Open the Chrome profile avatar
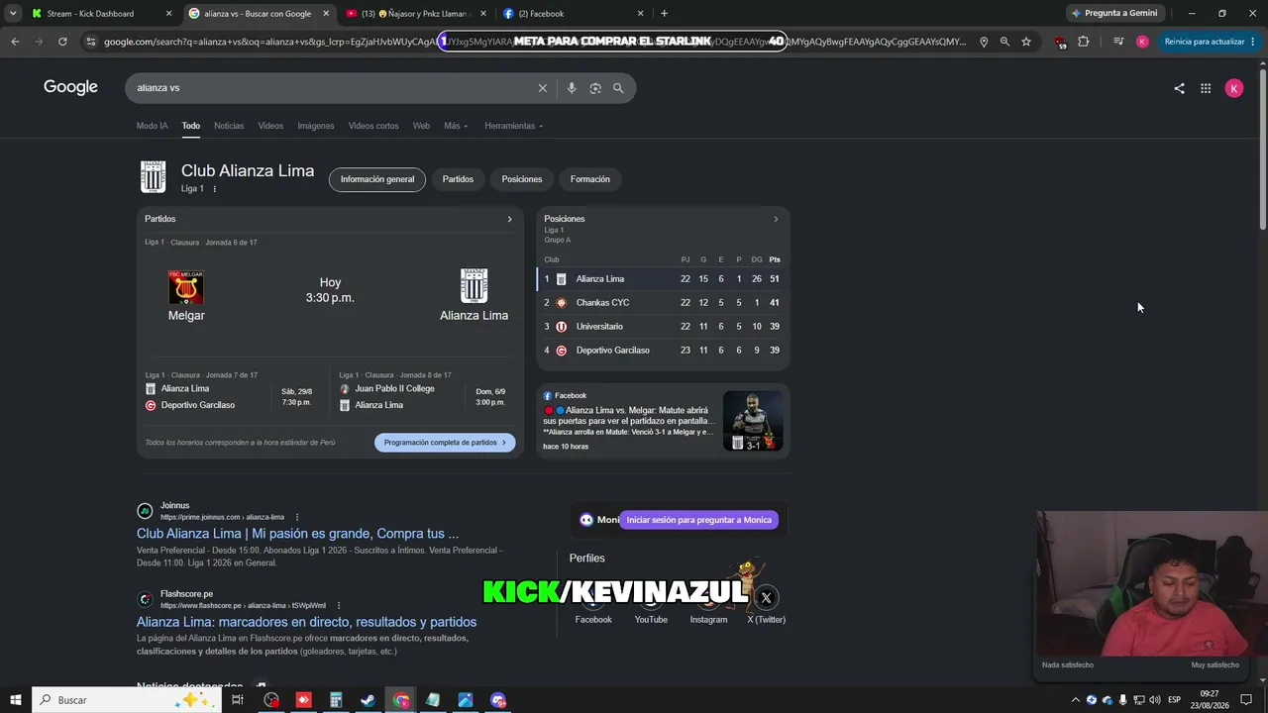This screenshot has width=1268, height=713. point(1142,42)
